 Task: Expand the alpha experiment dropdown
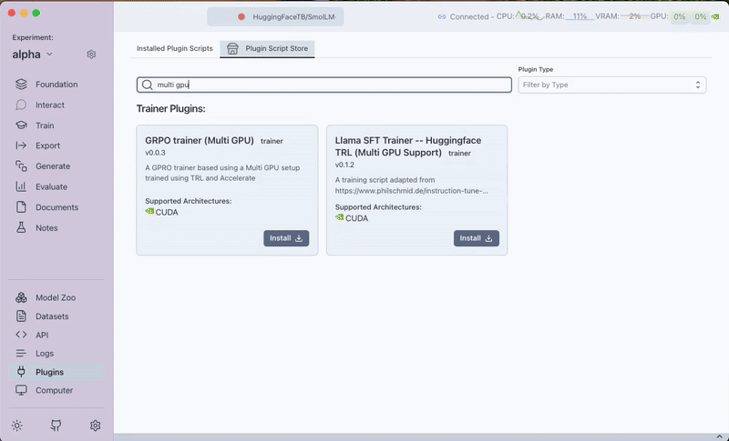pyautogui.click(x=33, y=55)
